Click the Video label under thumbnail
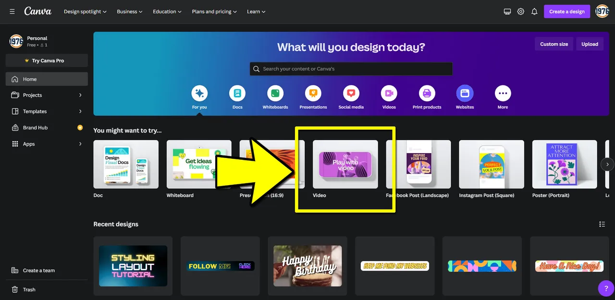The height and width of the screenshot is (300, 615). pyautogui.click(x=320, y=195)
